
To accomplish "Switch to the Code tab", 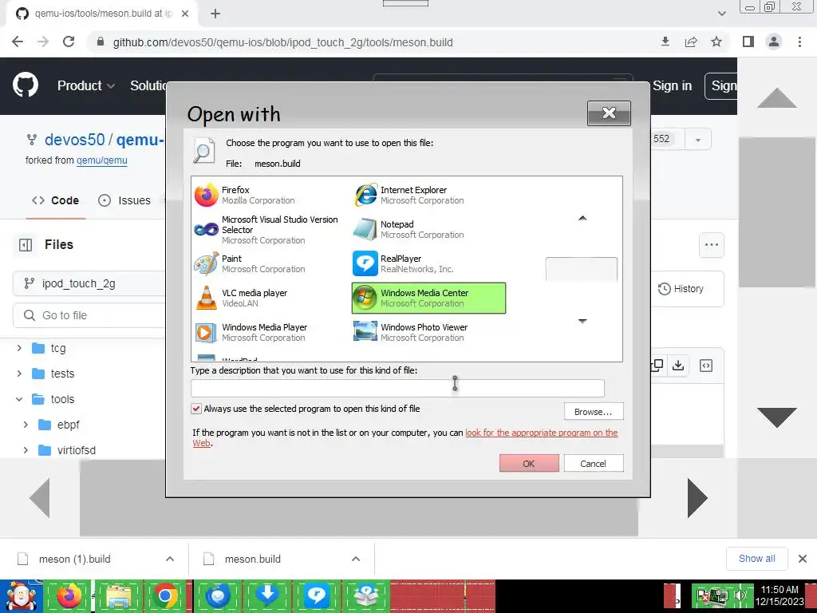I will (55, 200).
